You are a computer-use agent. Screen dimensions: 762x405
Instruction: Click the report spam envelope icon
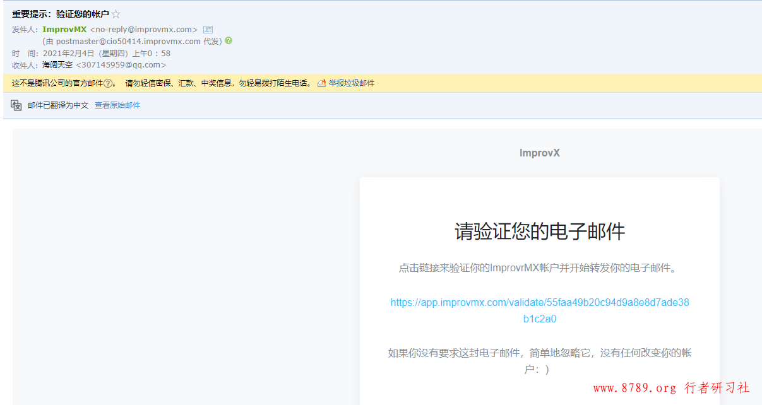pos(321,83)
